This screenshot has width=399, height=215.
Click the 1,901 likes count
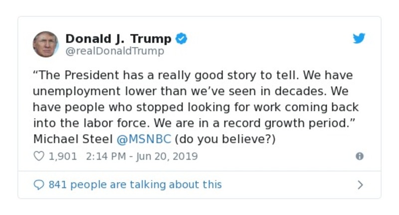pyautogui.click(x=63, y=156)
